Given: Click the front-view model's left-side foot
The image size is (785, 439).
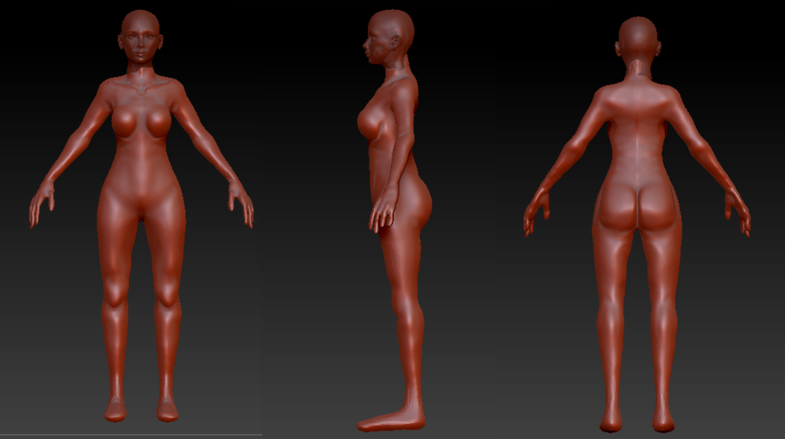Looking at the screenshot, I should coord(116,409).
